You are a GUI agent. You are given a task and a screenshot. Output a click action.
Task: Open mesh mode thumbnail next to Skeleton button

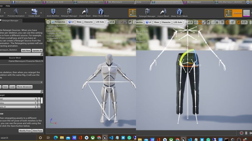(x=246, y=13)
